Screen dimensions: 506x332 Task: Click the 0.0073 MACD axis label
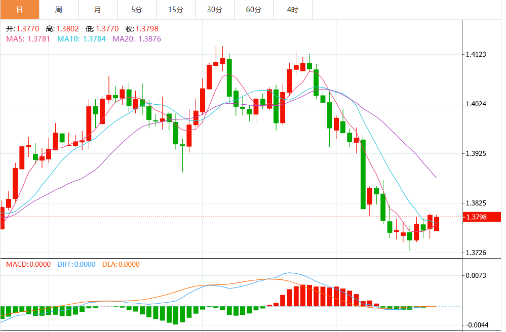476,275
